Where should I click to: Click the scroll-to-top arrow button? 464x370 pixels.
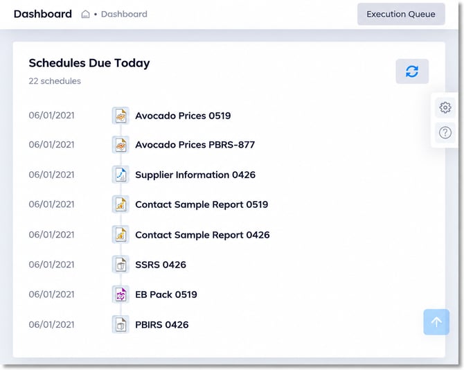pos(436,321)
